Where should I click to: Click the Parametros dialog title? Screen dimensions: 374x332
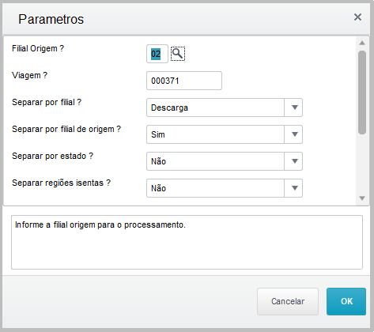pos(51,19)
